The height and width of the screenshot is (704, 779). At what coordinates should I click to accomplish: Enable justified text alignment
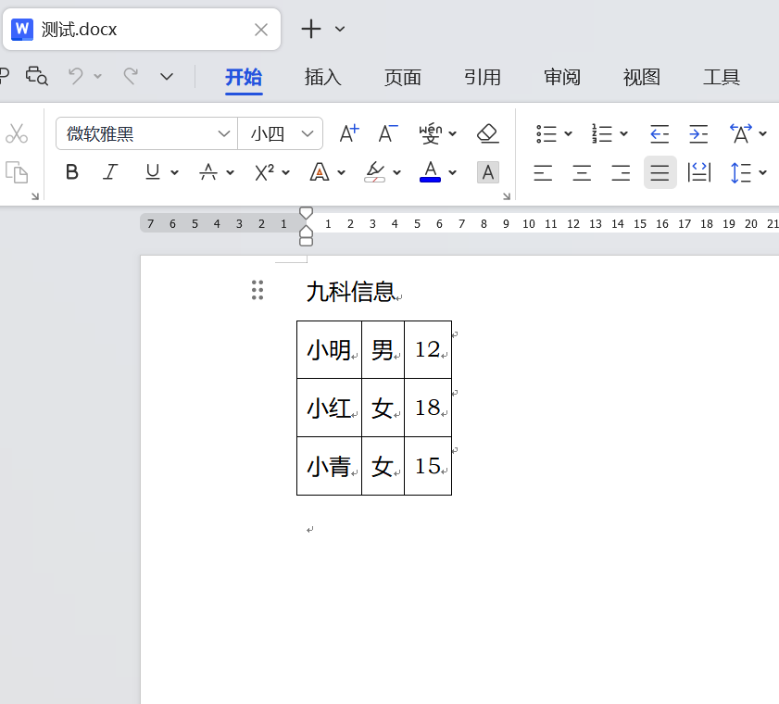click(660, 172)
